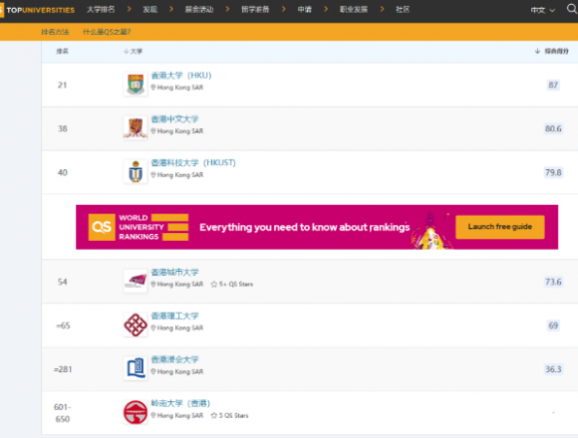
Task: Open the 排名方法 link
Action: [55, 32]
